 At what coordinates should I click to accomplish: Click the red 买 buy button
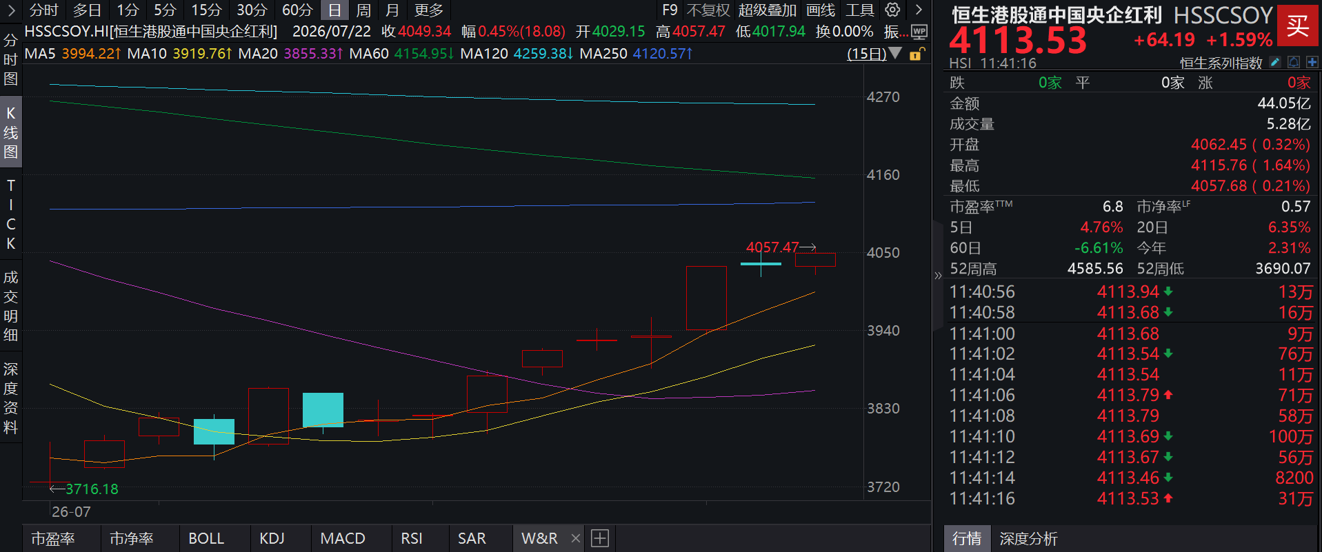coord(1298,25)
